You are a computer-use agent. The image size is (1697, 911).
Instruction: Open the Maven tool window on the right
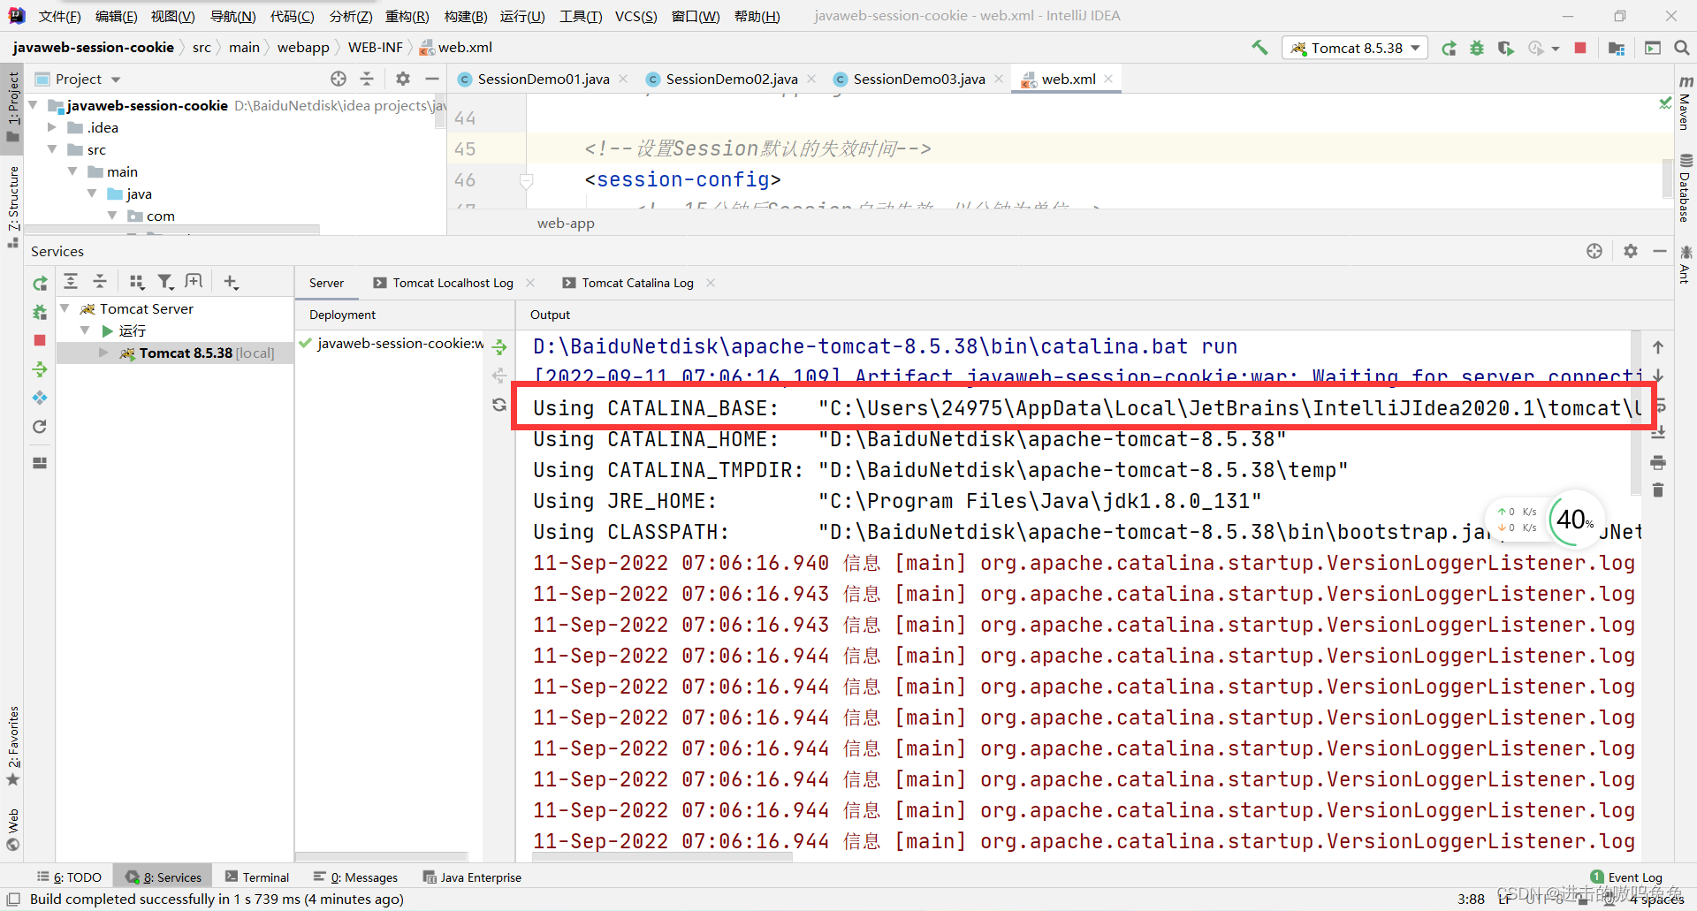(1684, 106)
